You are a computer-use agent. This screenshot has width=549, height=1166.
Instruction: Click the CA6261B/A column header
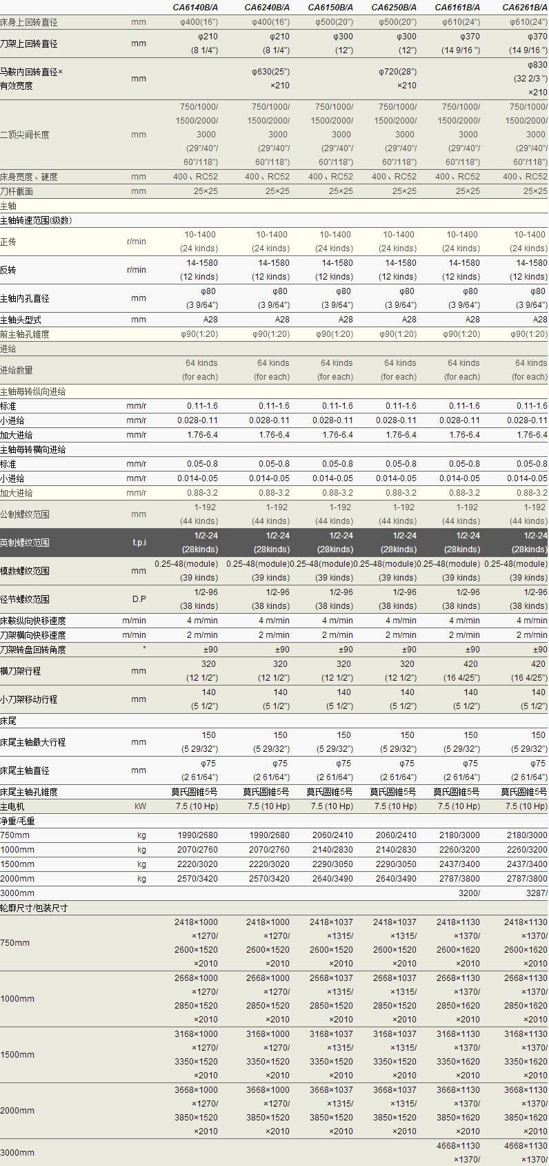coord(525,8)
